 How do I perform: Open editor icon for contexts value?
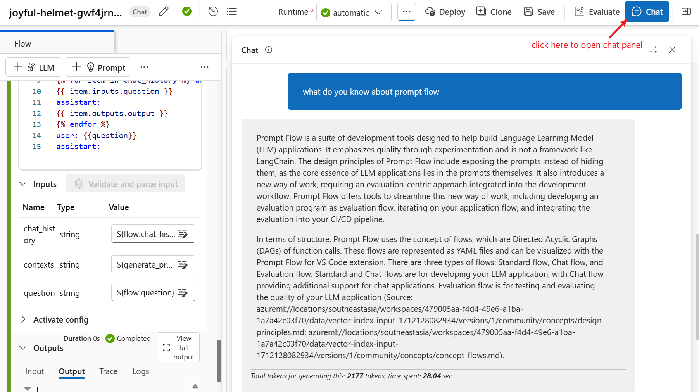click(183, 264)
